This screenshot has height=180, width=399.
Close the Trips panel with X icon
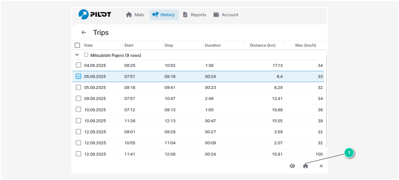[321, 166]
